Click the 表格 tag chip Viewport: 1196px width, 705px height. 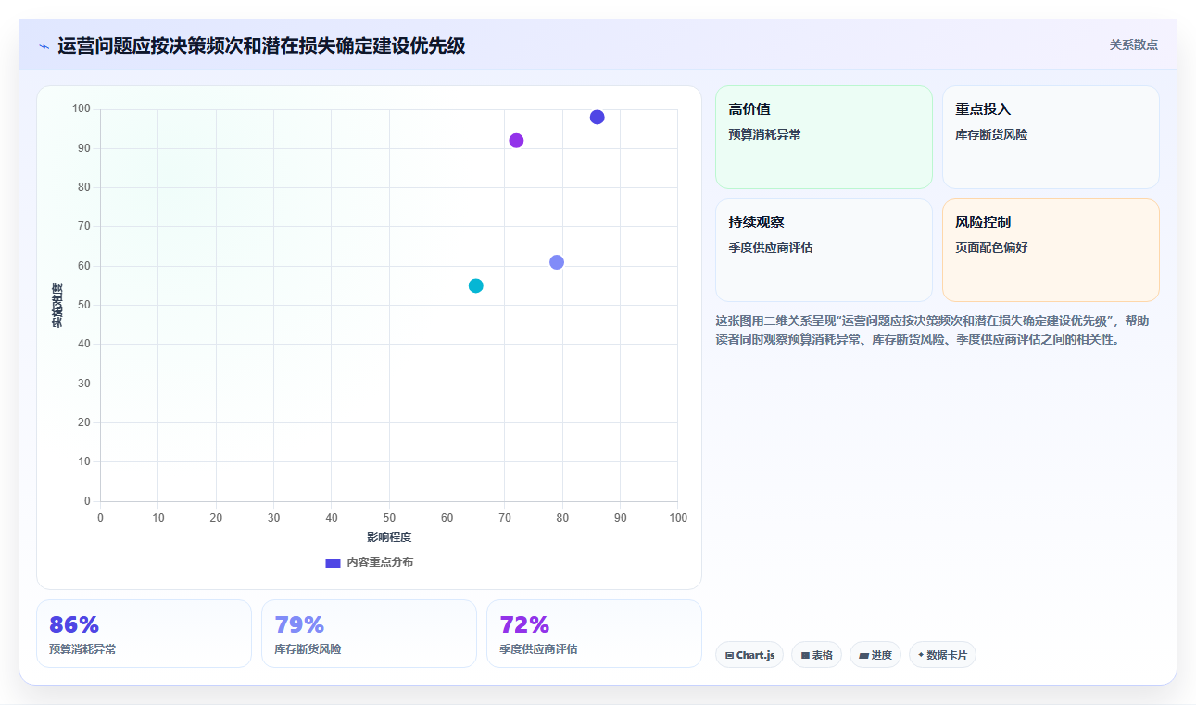point(816,655)
